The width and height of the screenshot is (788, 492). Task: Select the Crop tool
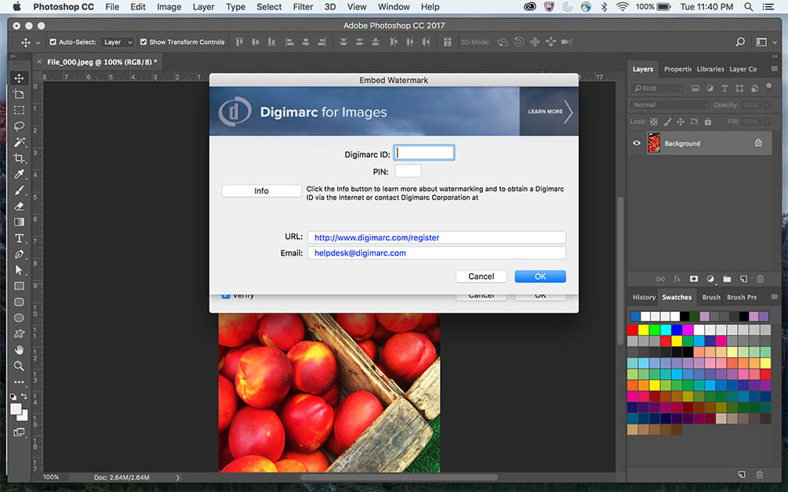coord(19,158)
